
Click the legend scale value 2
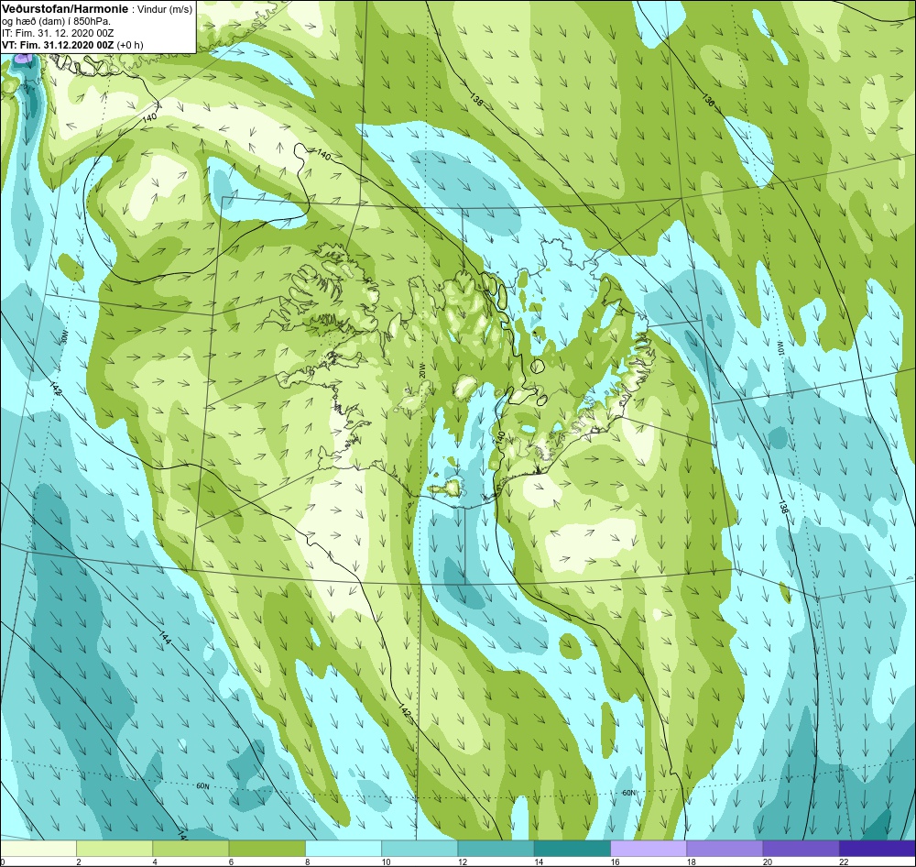pyautogui.click(x=78, y=862)
